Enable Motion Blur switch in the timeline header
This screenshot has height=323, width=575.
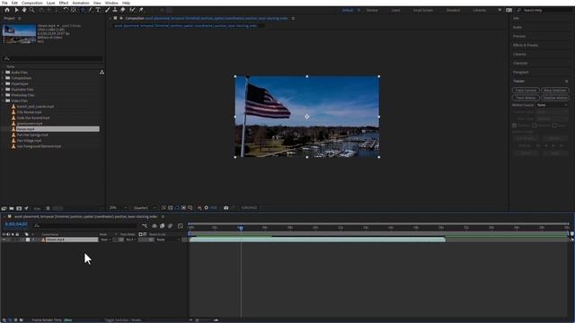[170, 226]
